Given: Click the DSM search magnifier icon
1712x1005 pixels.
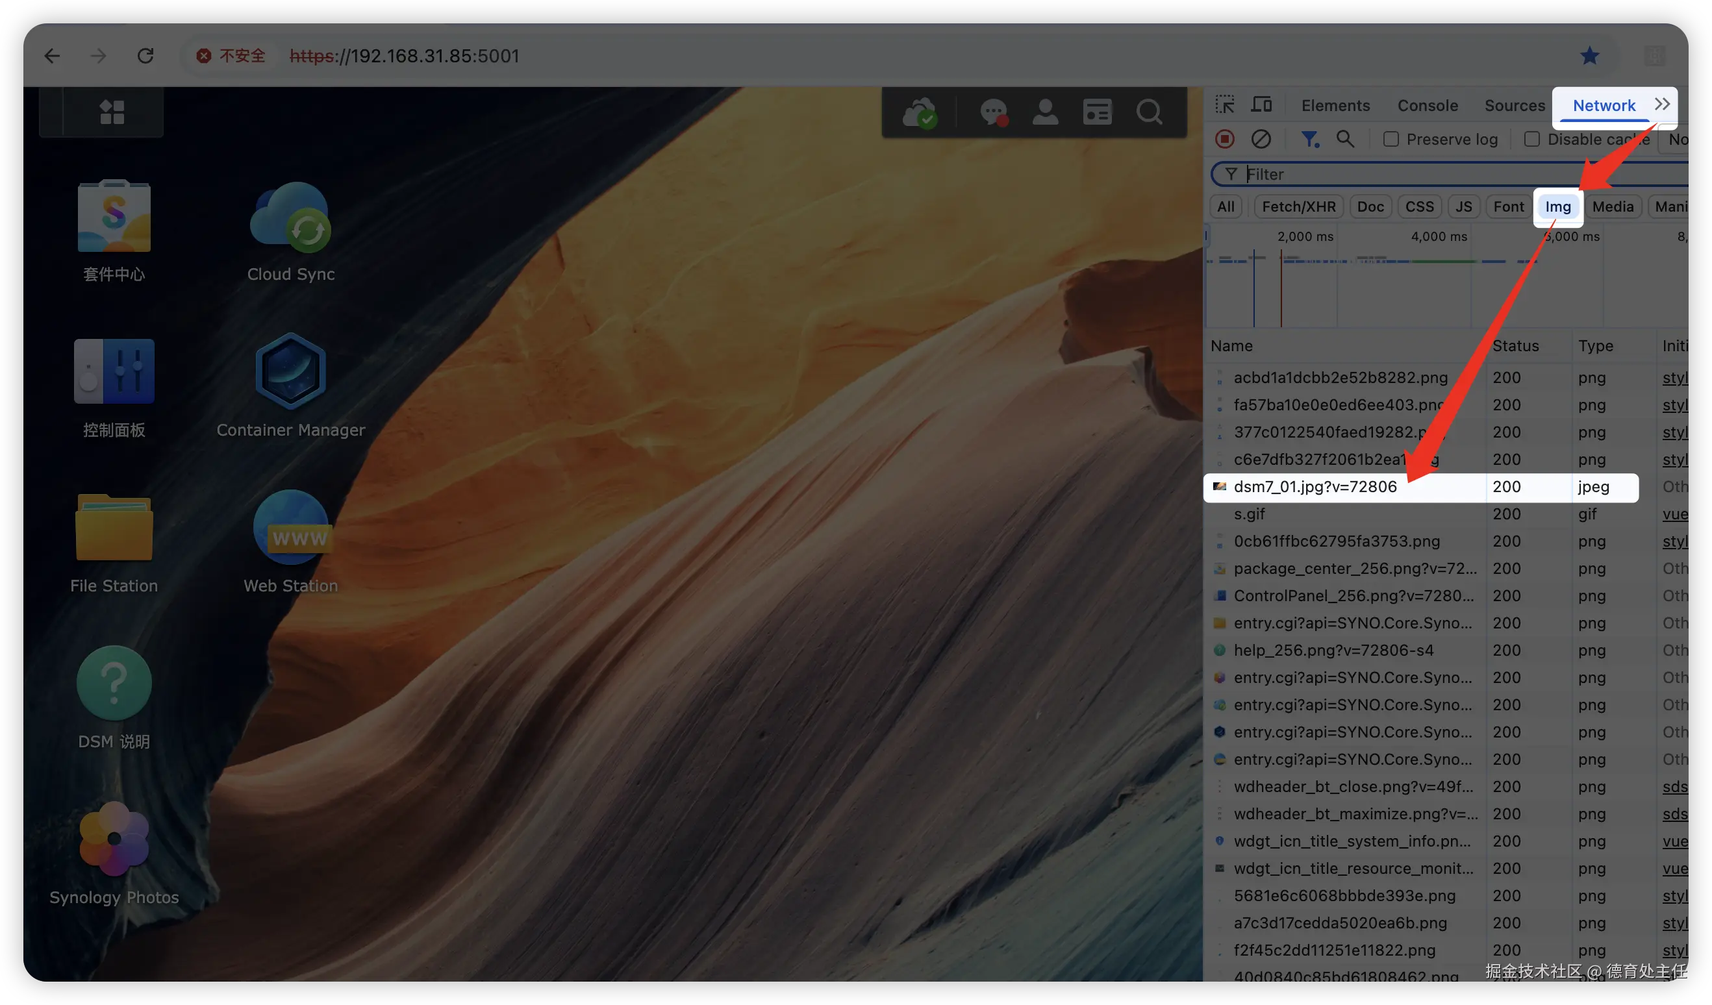Looking at the screenshot, I should pos(1149,112).
